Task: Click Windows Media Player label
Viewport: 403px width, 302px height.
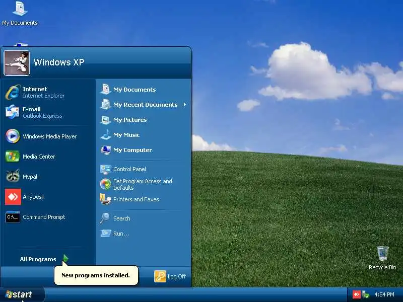Action: (x=49, y=136)
